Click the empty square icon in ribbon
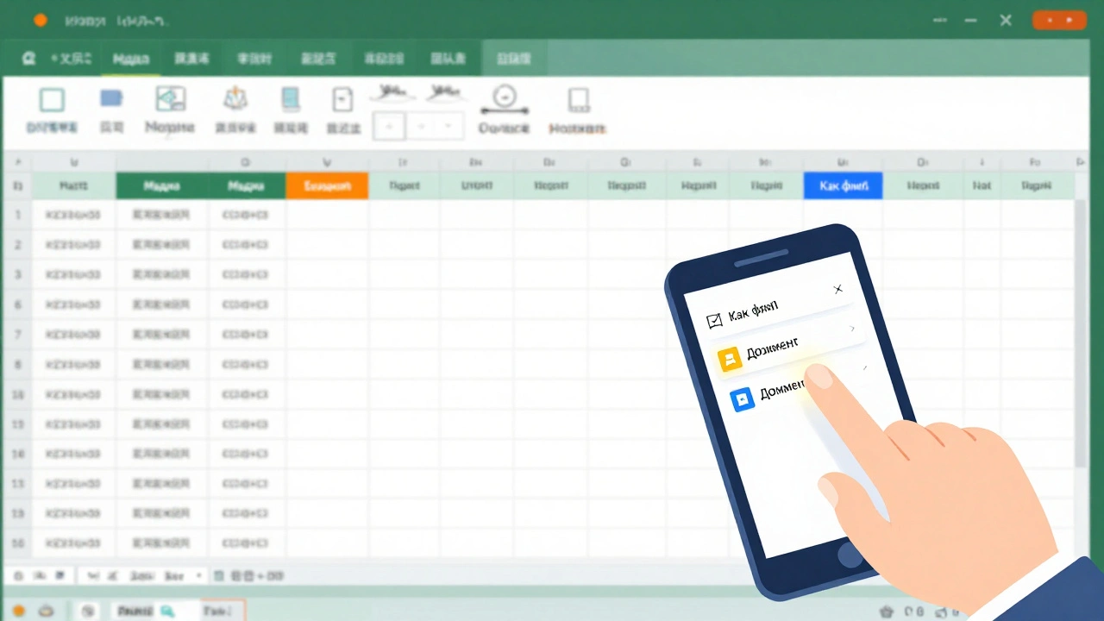The width and height of the screenshot is (1104, 621). pyautogui.click(x=52, y=101)
